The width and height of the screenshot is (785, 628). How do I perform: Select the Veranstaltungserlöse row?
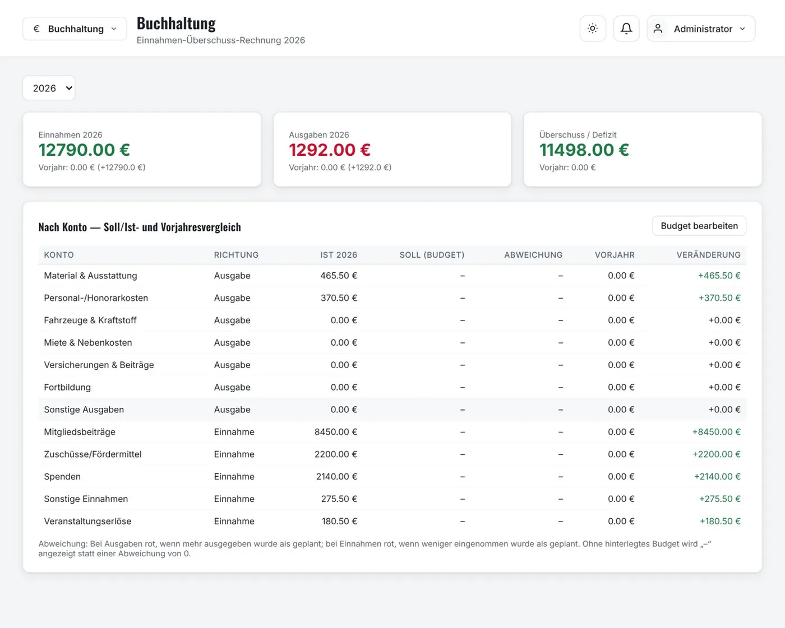coord(392,521)
